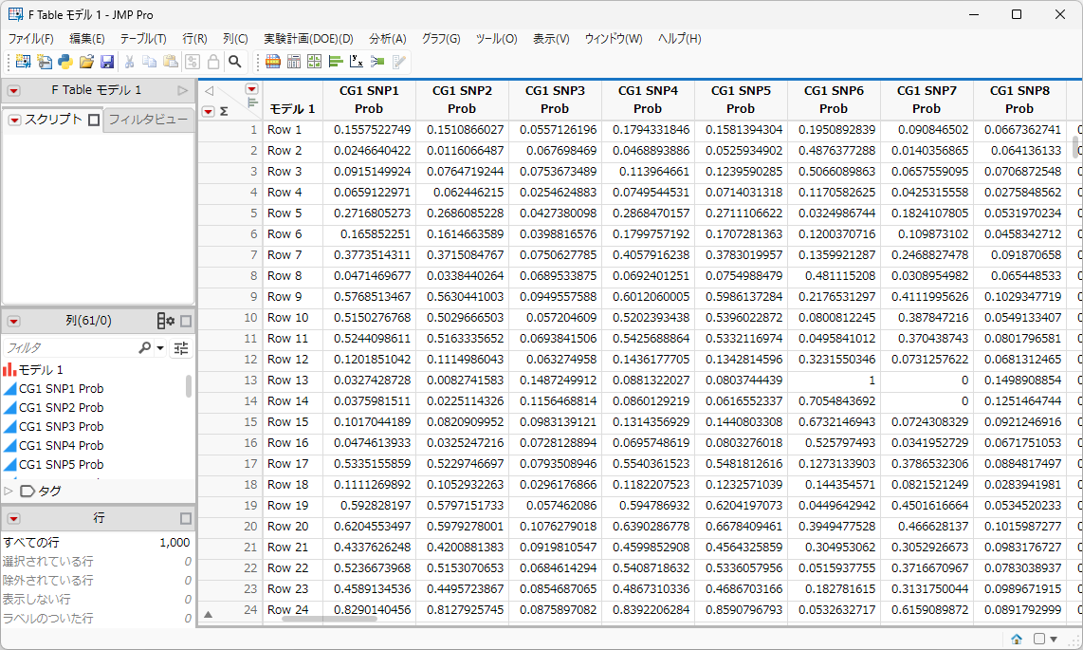Open the red triangle menu beside F Table モデル 1
The image size is (1083, 650).
click(14, 90)
